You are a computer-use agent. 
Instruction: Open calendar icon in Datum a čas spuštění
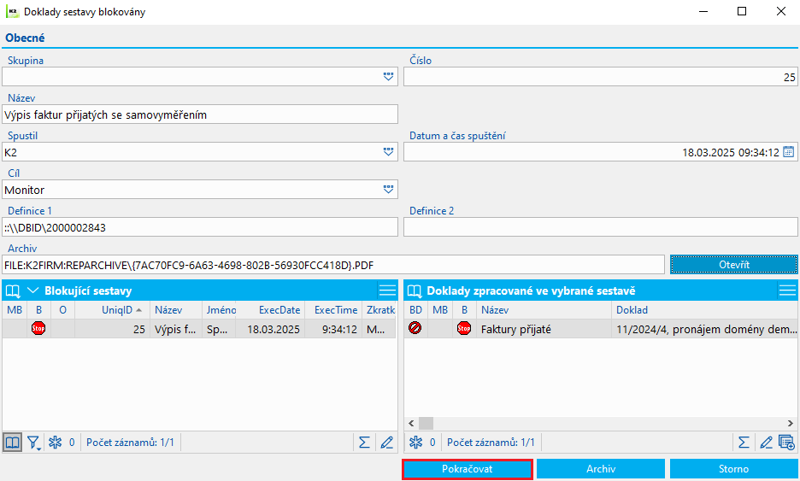pos(788,152)
